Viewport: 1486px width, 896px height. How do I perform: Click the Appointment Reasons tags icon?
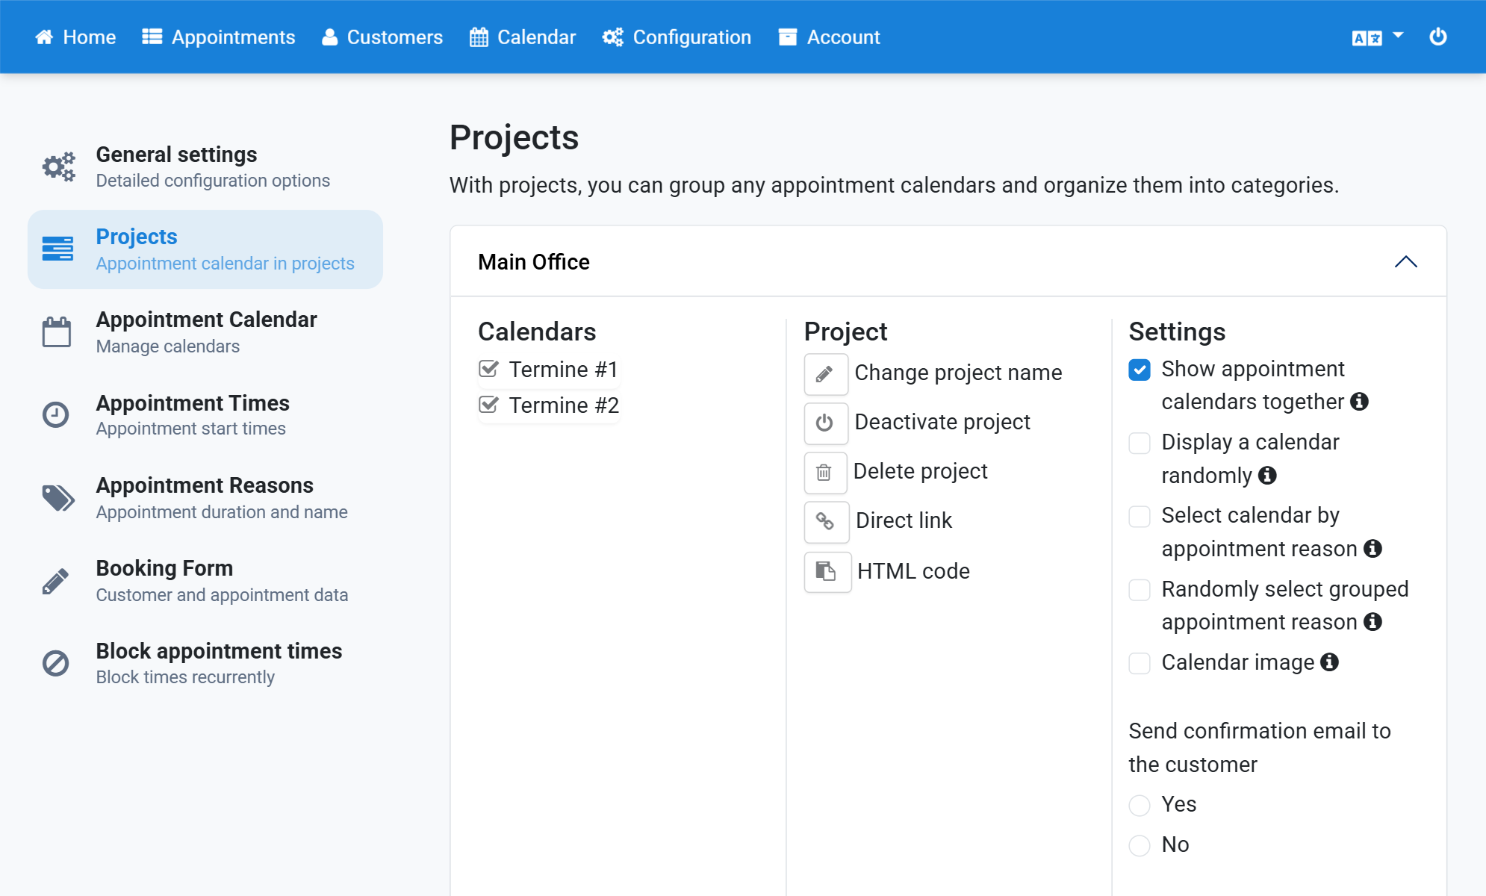pyautogui.click(x=58, y=497)
